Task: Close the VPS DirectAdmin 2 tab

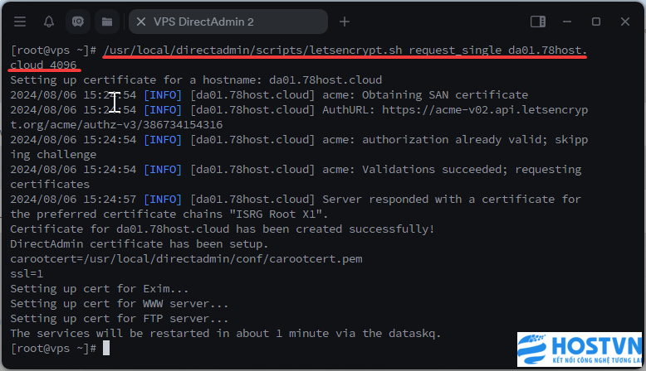Action: (x=141, y=22)
